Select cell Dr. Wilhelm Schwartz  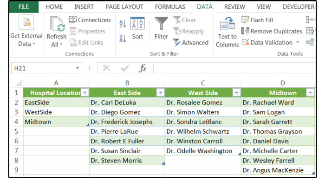[x=203, y=131]
